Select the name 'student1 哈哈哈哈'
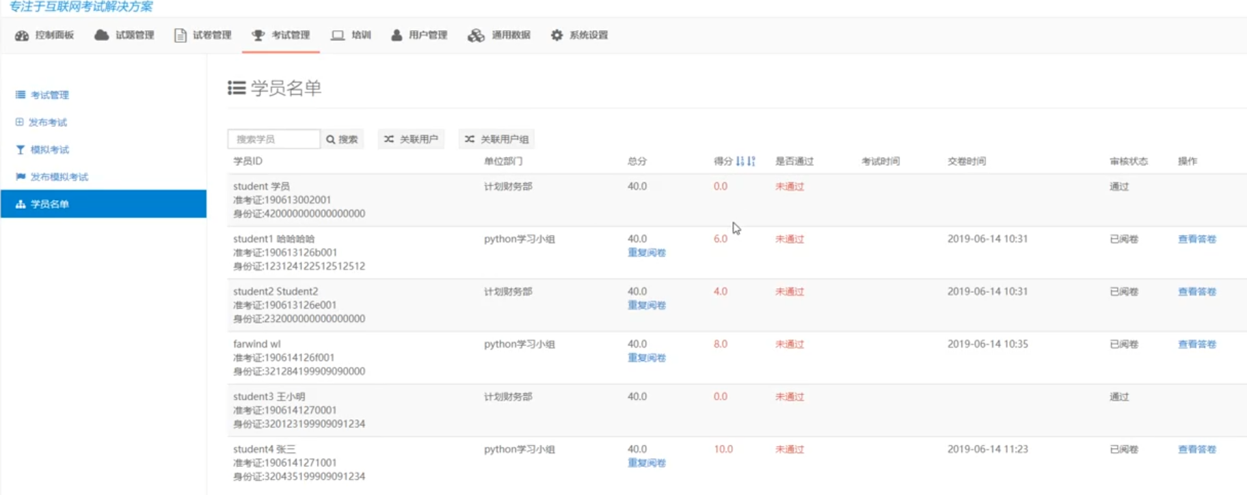Image resolution: width=1247 pixels, height=495 pixels. point(274,239)
